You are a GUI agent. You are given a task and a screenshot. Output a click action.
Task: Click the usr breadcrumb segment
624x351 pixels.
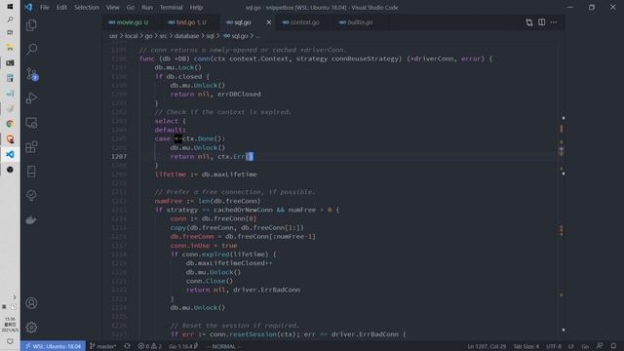click(x=113, y=36)
